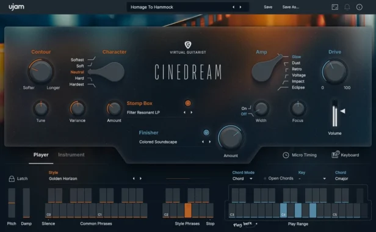Viewport: 376px width, 232px height.
Task: Click the Tune knob
Action: [x=41, y=109]
